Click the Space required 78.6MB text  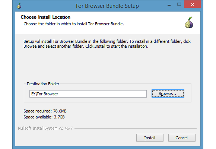click(45, 111)
